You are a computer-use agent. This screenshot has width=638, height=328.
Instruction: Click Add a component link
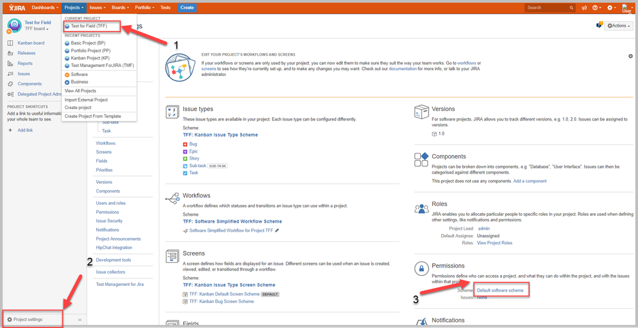point(530,181)
